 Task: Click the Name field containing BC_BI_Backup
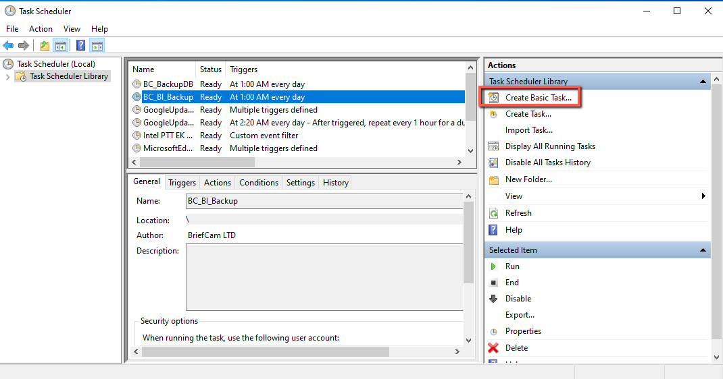[324, 201]
